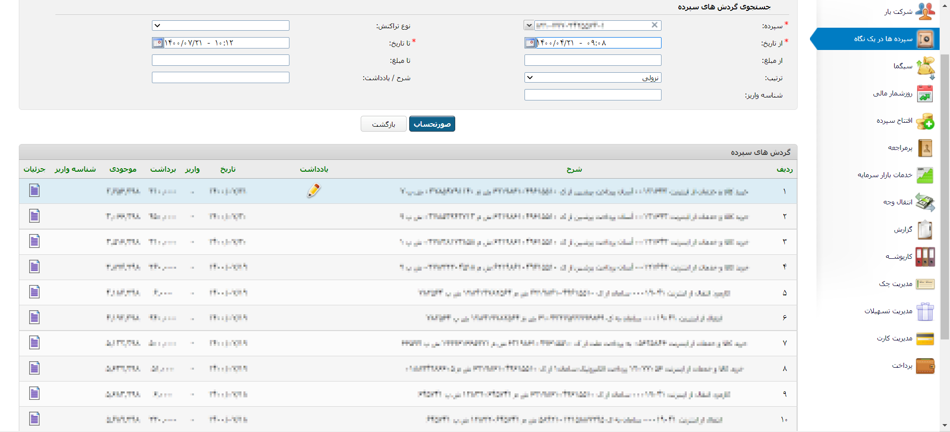Click the مدیریت چک cheque icon
The width and height of the screenshot is (950, 432).
925,284
